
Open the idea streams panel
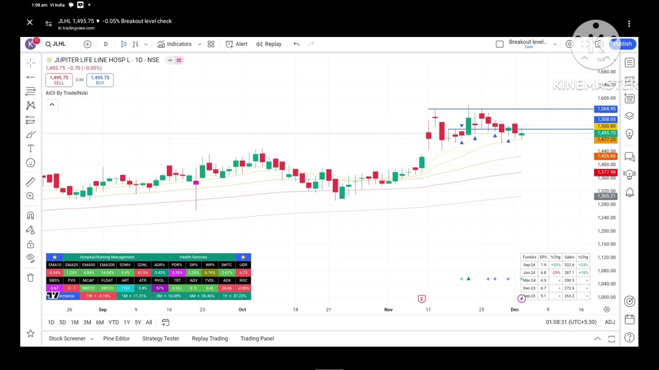pos(630,174)
